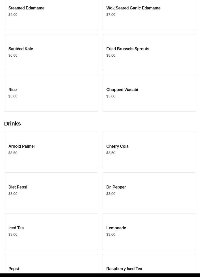Click the $4.00 Steamed Edamame price
The width and height of the screenshot is (200, 277).
click(13, 15)
